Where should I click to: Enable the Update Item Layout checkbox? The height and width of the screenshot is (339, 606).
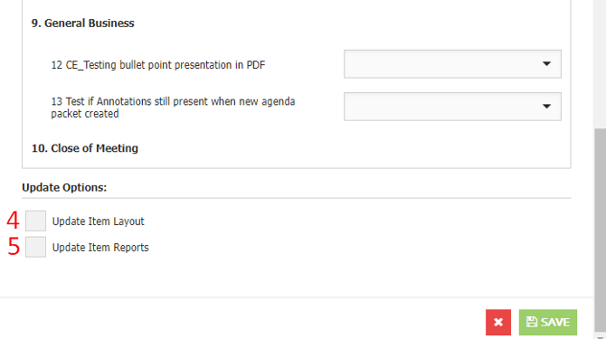35,221
